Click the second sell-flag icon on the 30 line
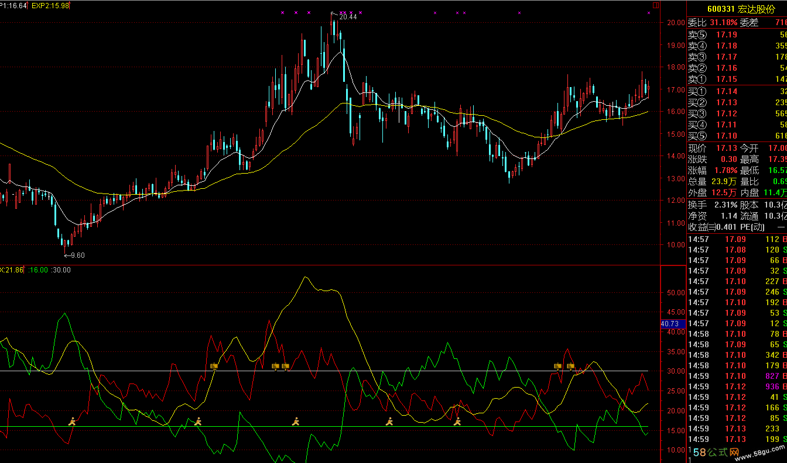The height and width of the screenshot is (463, 787). 276,367
